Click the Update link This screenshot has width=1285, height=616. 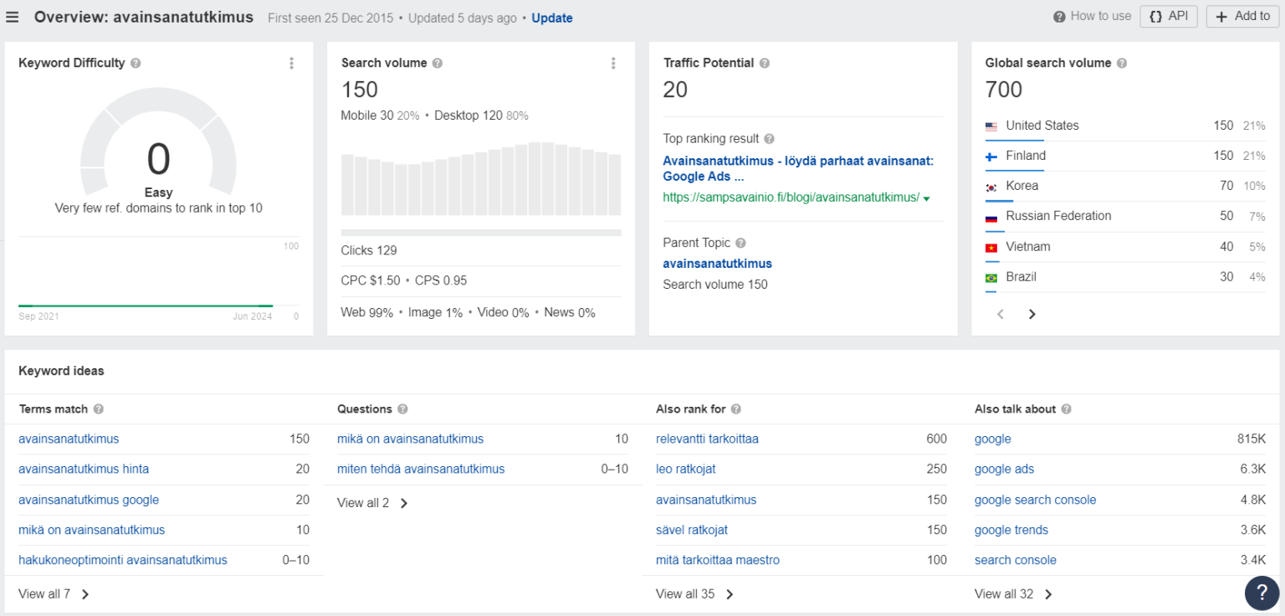[x=552, y=18]
